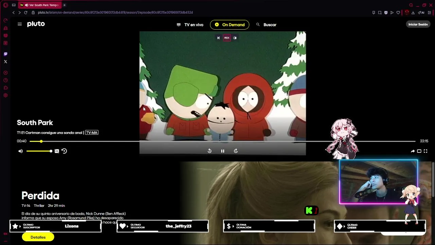This screenshot has width=435, height=245.
Task: Open the Opera GX main menu logo
Action: [x=5, y=5]
